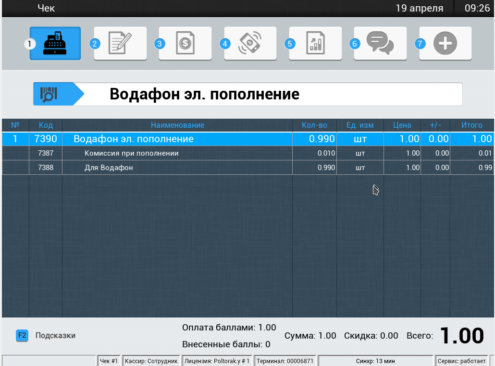The width and height of the screenshot is (495, 366).
Task: Open the reports chart tab 5
Action: (x=315, y=43)
